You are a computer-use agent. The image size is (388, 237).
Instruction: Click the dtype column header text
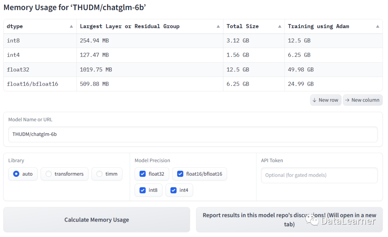(x=15, y=27)
